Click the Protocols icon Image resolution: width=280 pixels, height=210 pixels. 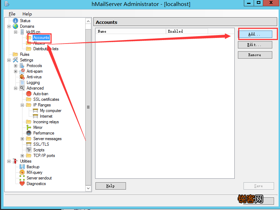22,66
